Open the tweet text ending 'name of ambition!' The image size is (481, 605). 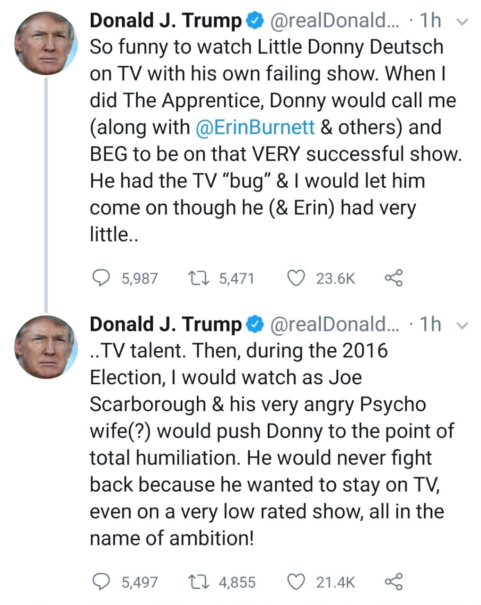point(265,444)
